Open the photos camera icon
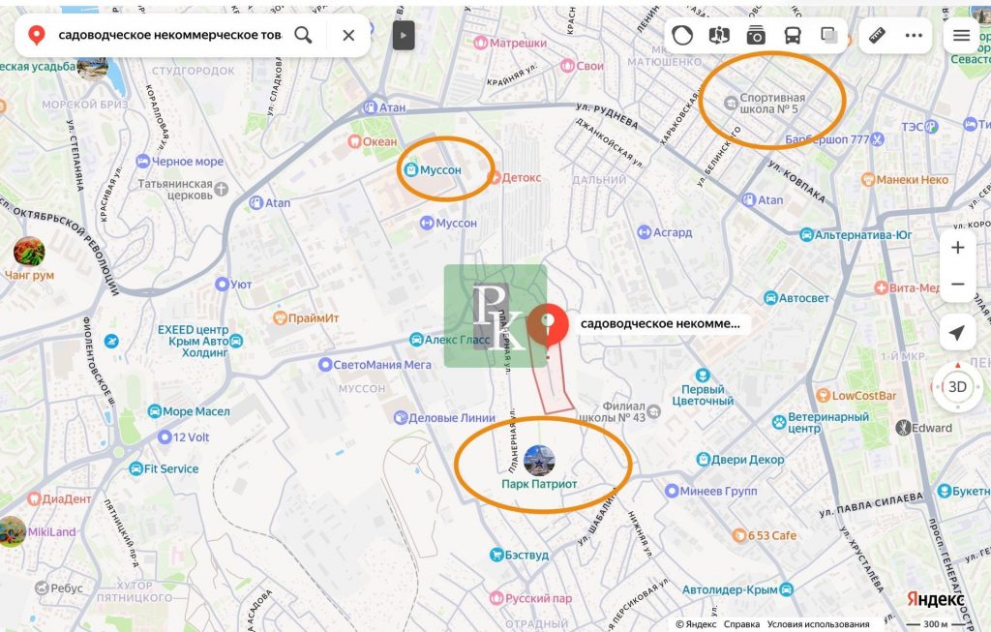 [x=756, y=36]
